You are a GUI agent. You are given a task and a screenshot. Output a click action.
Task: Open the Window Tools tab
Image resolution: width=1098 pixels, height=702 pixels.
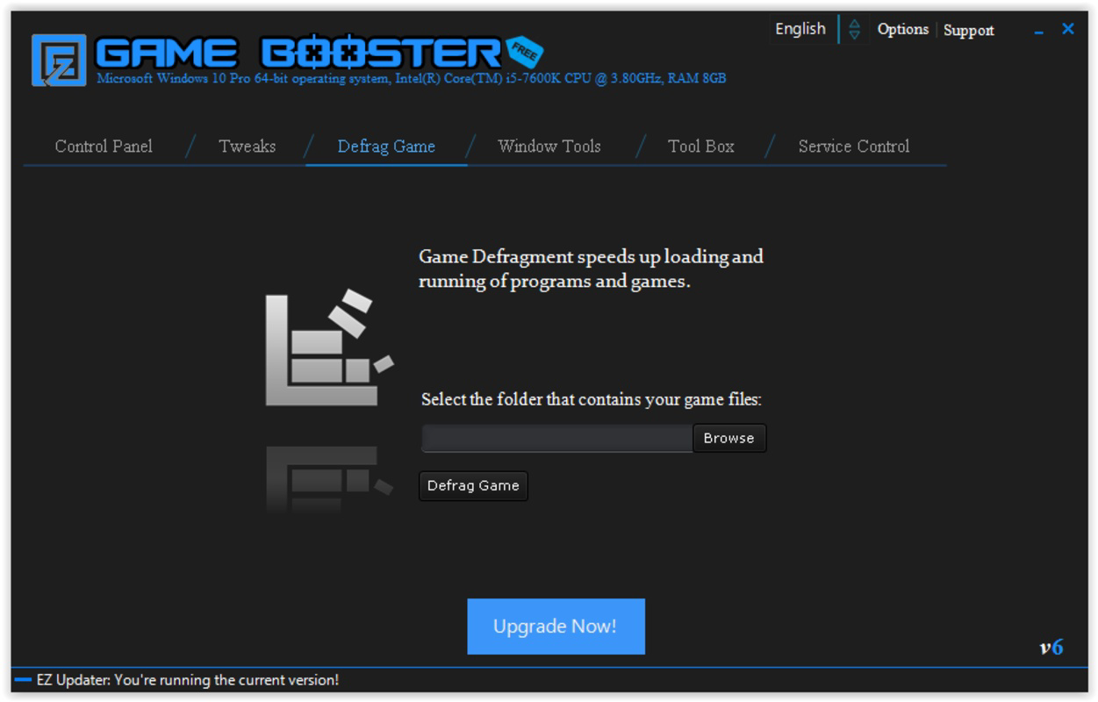[x=549, y=147]
